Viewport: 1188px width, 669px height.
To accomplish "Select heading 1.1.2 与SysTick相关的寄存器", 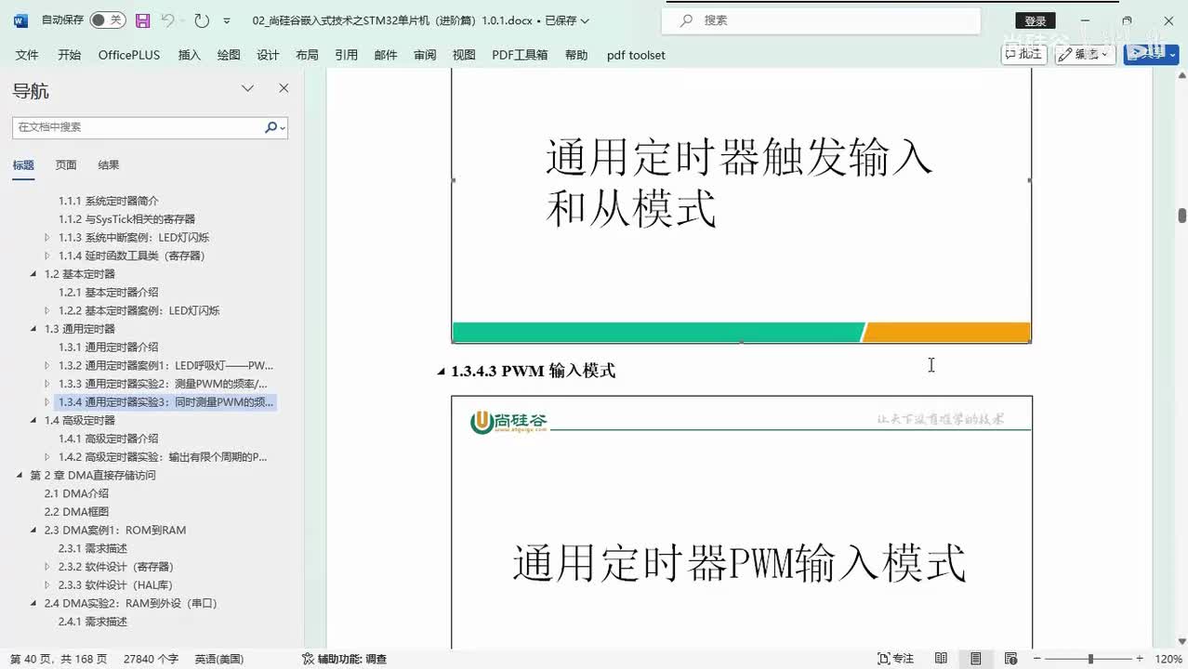I will point(126,219).
